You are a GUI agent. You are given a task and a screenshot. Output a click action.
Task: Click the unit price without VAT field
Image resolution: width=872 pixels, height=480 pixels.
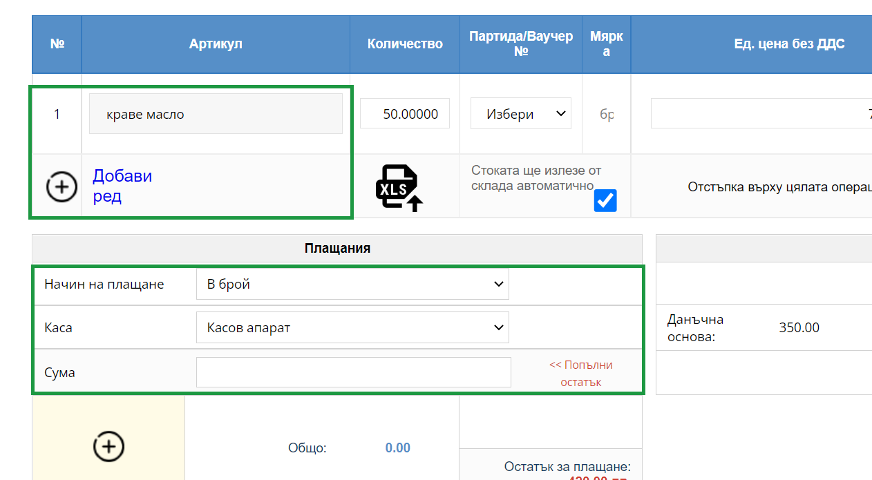[761, 113]
